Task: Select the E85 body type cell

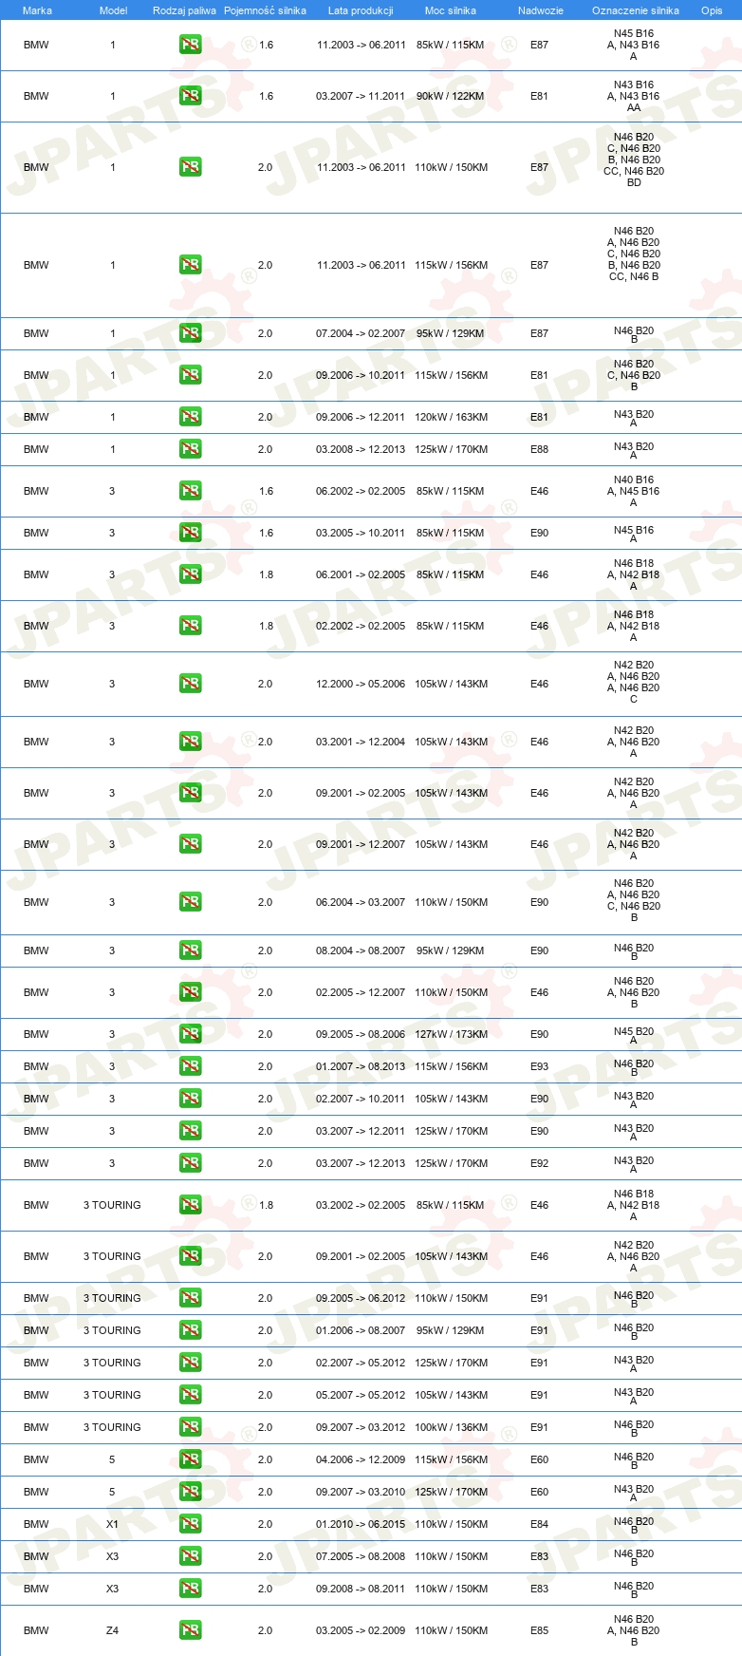Action: click(539, 1630)
